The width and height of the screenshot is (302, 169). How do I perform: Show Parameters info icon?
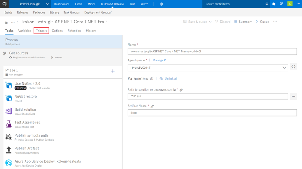click(151, 79)
